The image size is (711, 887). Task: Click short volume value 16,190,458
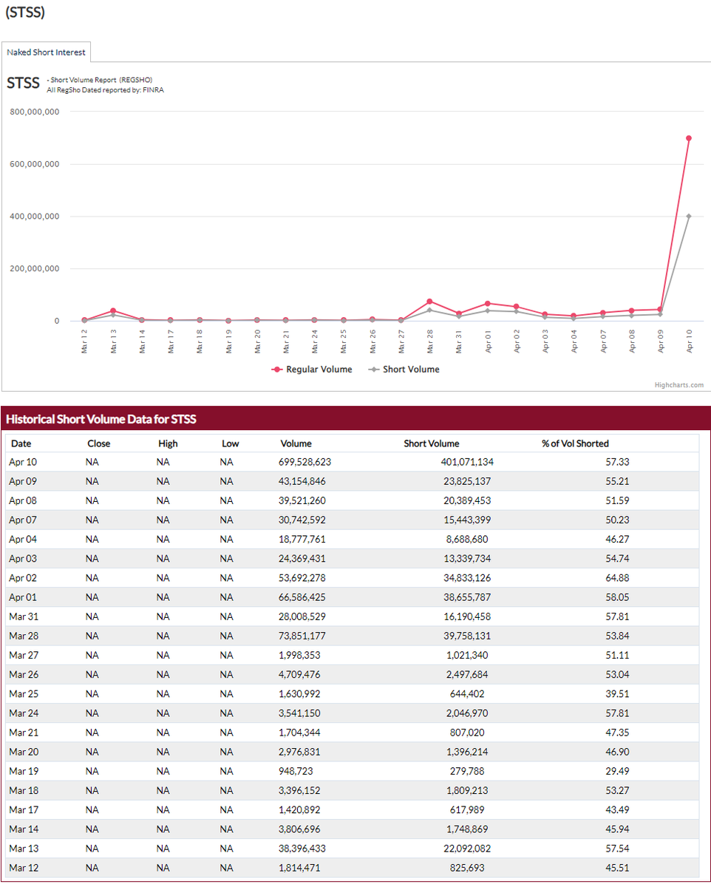click(467, 616)
